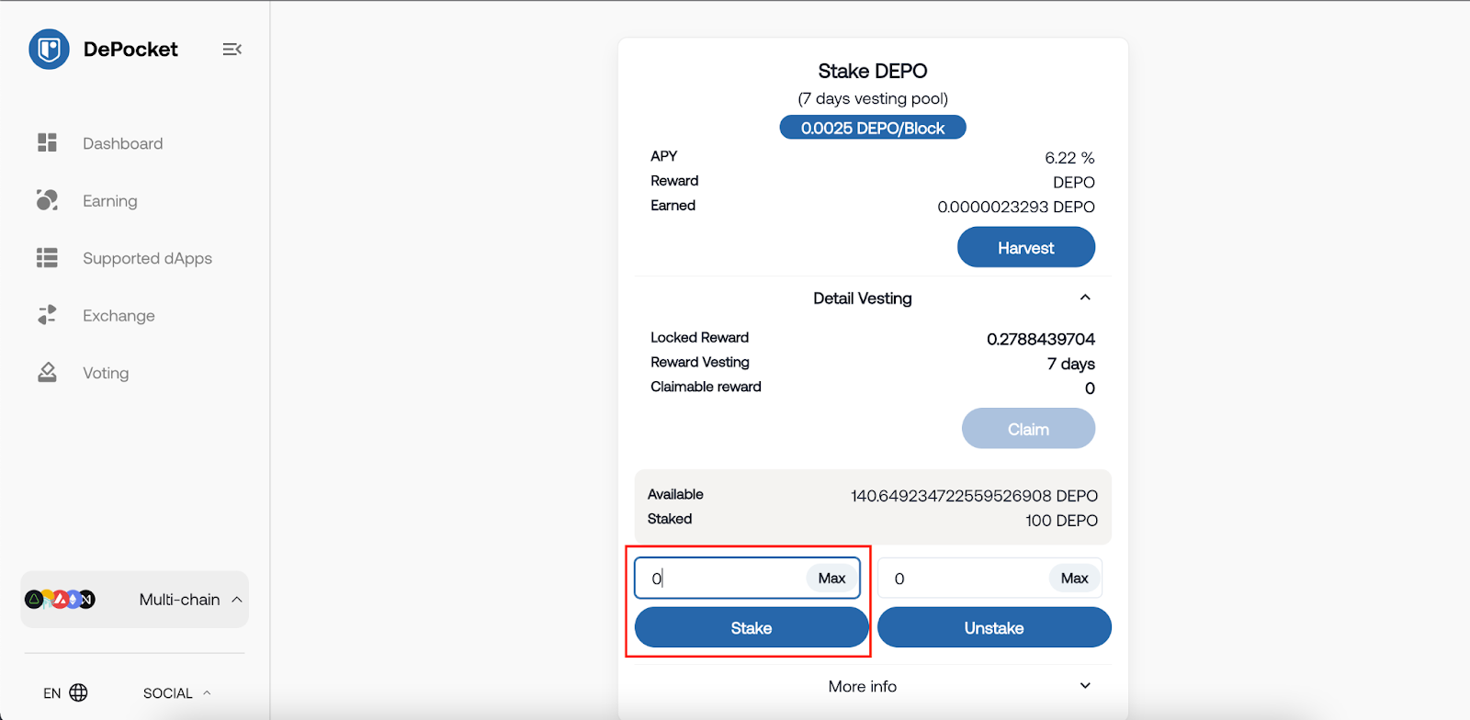Click the staked 100 DEPO value

[1061, 521]
